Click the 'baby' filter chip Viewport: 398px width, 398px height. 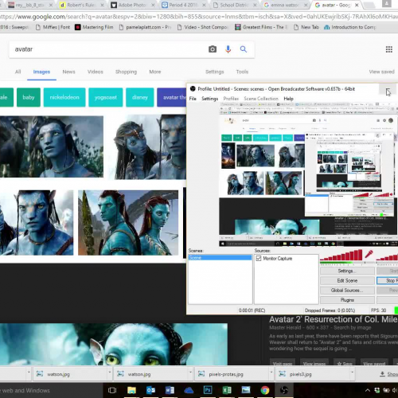[29, 97]
